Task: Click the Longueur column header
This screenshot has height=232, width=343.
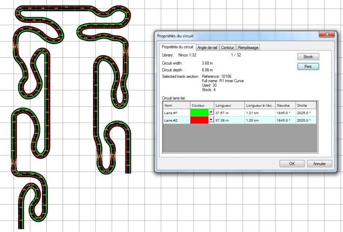Action: [x=229, y=105]
